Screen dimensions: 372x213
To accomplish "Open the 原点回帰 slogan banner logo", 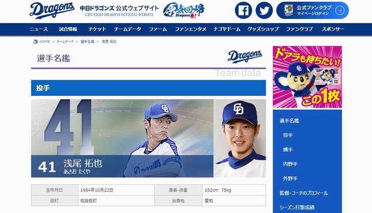I will point(184,10).
